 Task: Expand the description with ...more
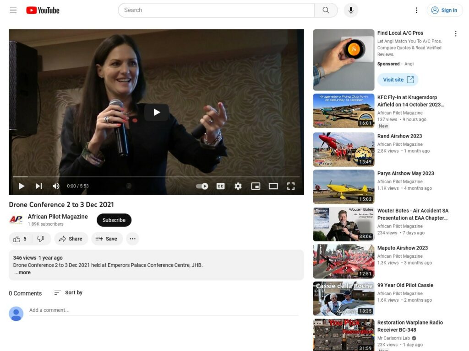pyautogui.click(x=22, y=272)
